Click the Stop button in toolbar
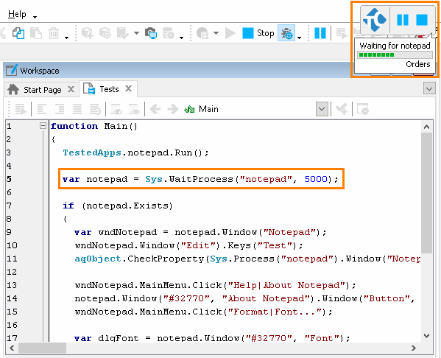Screen dimensions: 441x358 (258, 33)
